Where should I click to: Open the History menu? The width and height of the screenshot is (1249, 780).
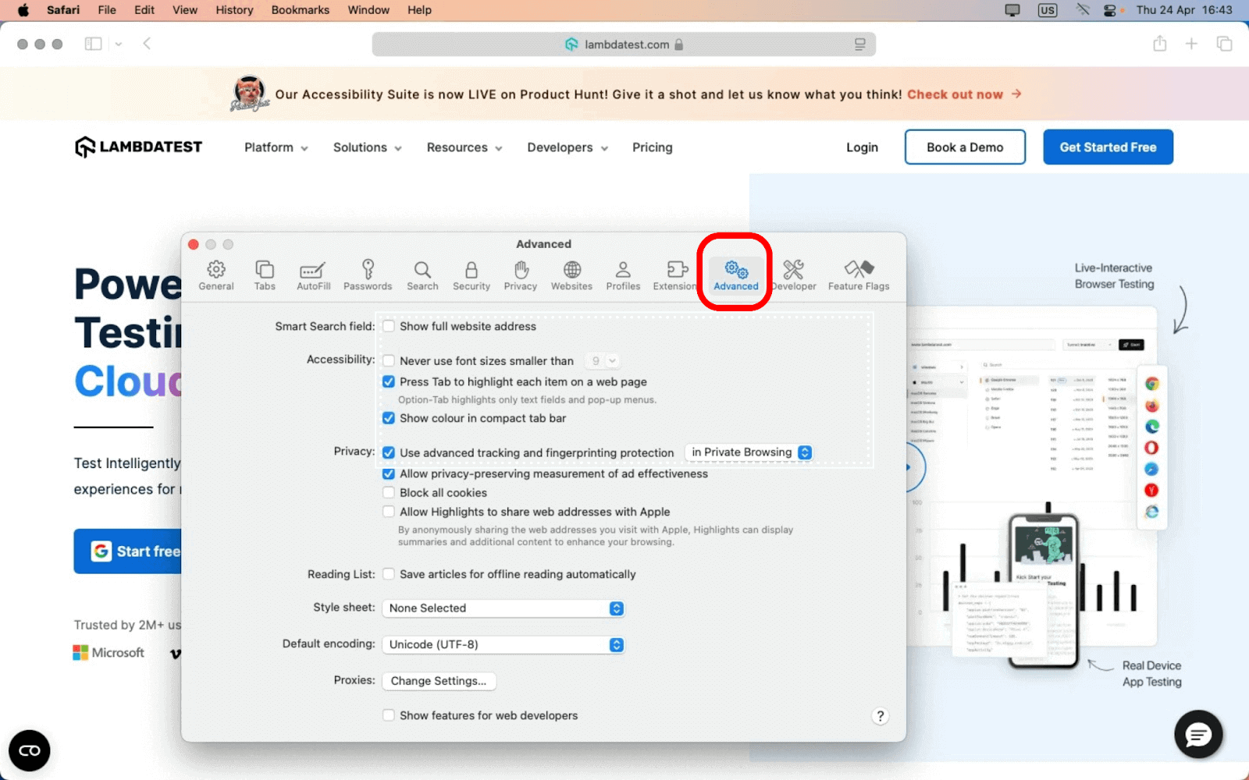tap(234, 10)
